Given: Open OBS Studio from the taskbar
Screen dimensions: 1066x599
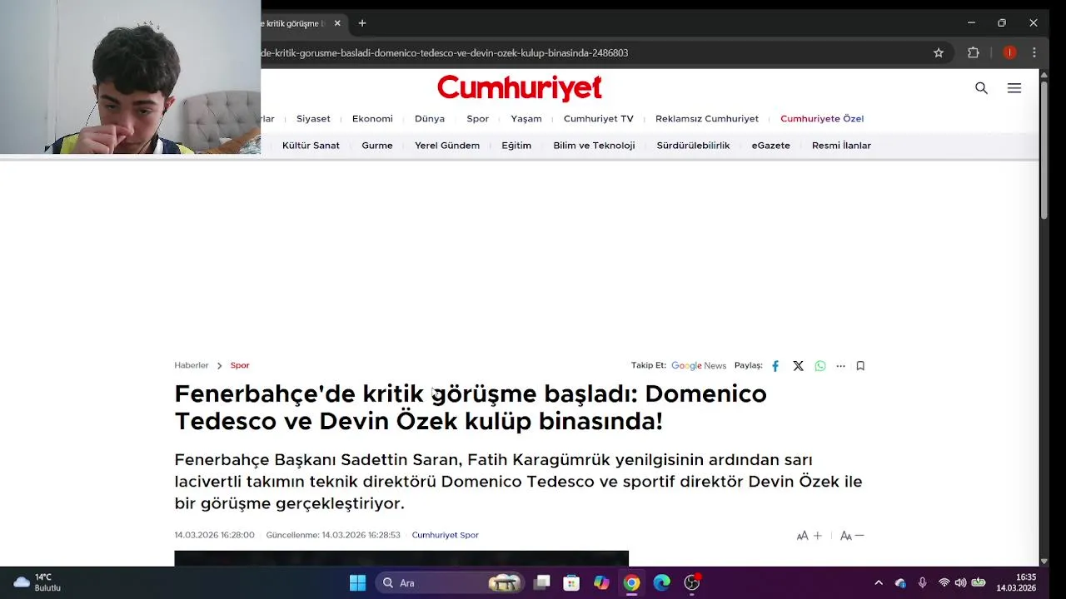Looking at the screenshot, I should click(692, 583).
